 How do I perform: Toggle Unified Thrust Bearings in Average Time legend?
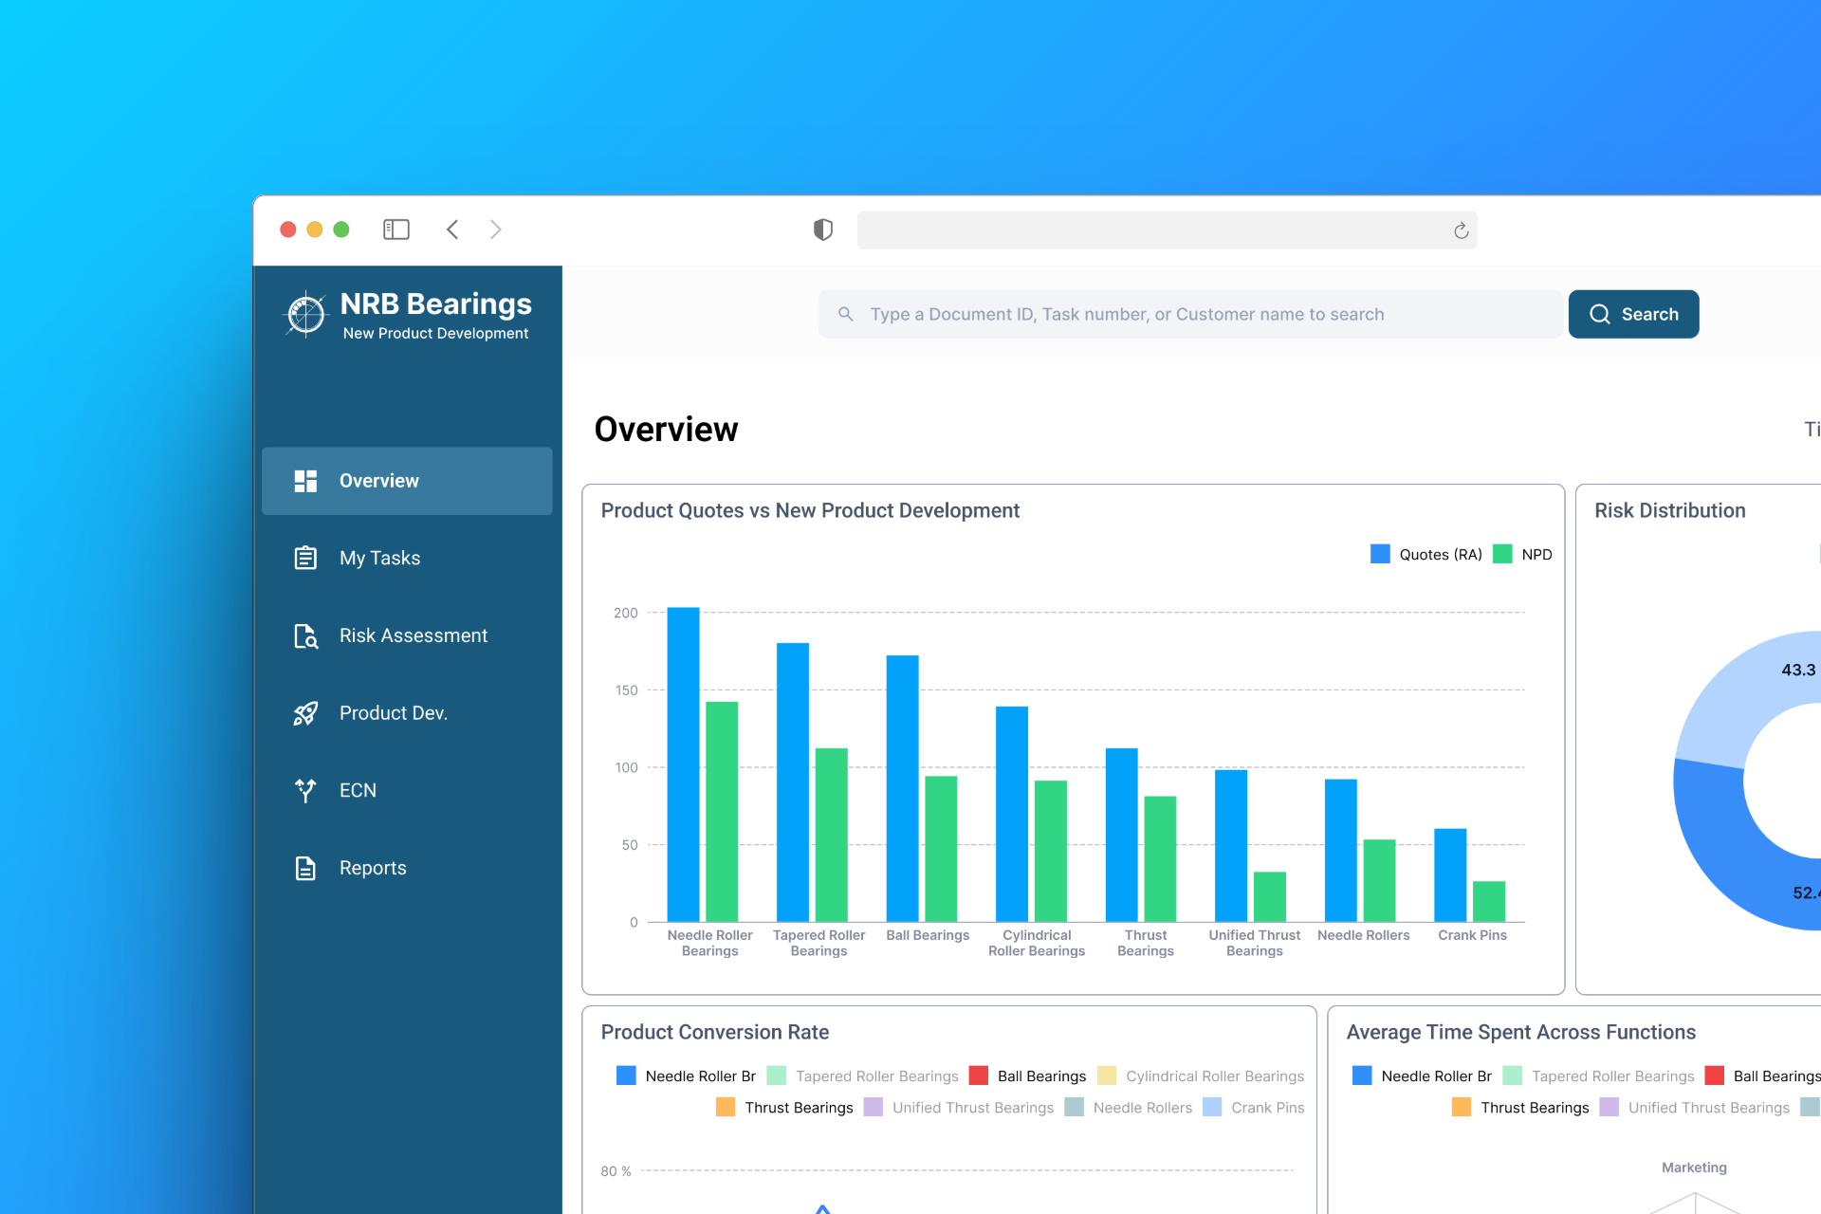1695,1107
